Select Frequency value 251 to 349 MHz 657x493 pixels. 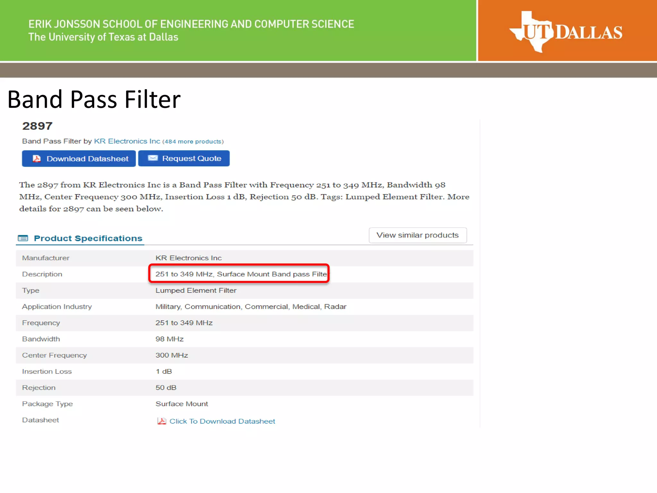tap(184, 323)
